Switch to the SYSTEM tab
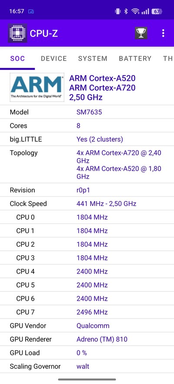The width and height of the screenshot is (174, 384). [93, 58]
